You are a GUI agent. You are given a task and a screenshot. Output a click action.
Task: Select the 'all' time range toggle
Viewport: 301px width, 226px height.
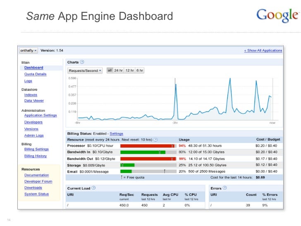point(110,70)
